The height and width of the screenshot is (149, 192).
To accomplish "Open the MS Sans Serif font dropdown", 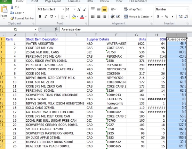I will (63, 9).
